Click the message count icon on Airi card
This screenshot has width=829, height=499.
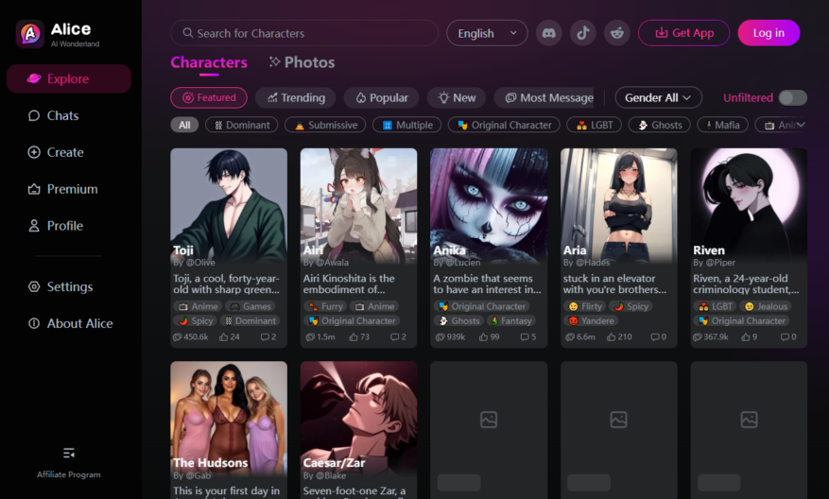(x=310, y=336)
